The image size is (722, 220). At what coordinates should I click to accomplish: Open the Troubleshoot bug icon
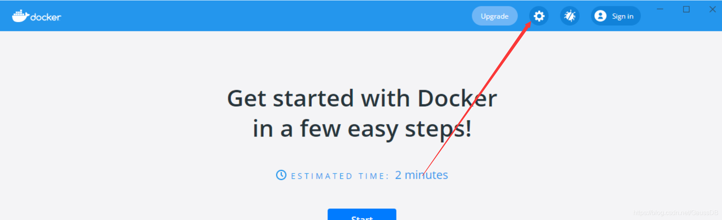tap(570, 16)
